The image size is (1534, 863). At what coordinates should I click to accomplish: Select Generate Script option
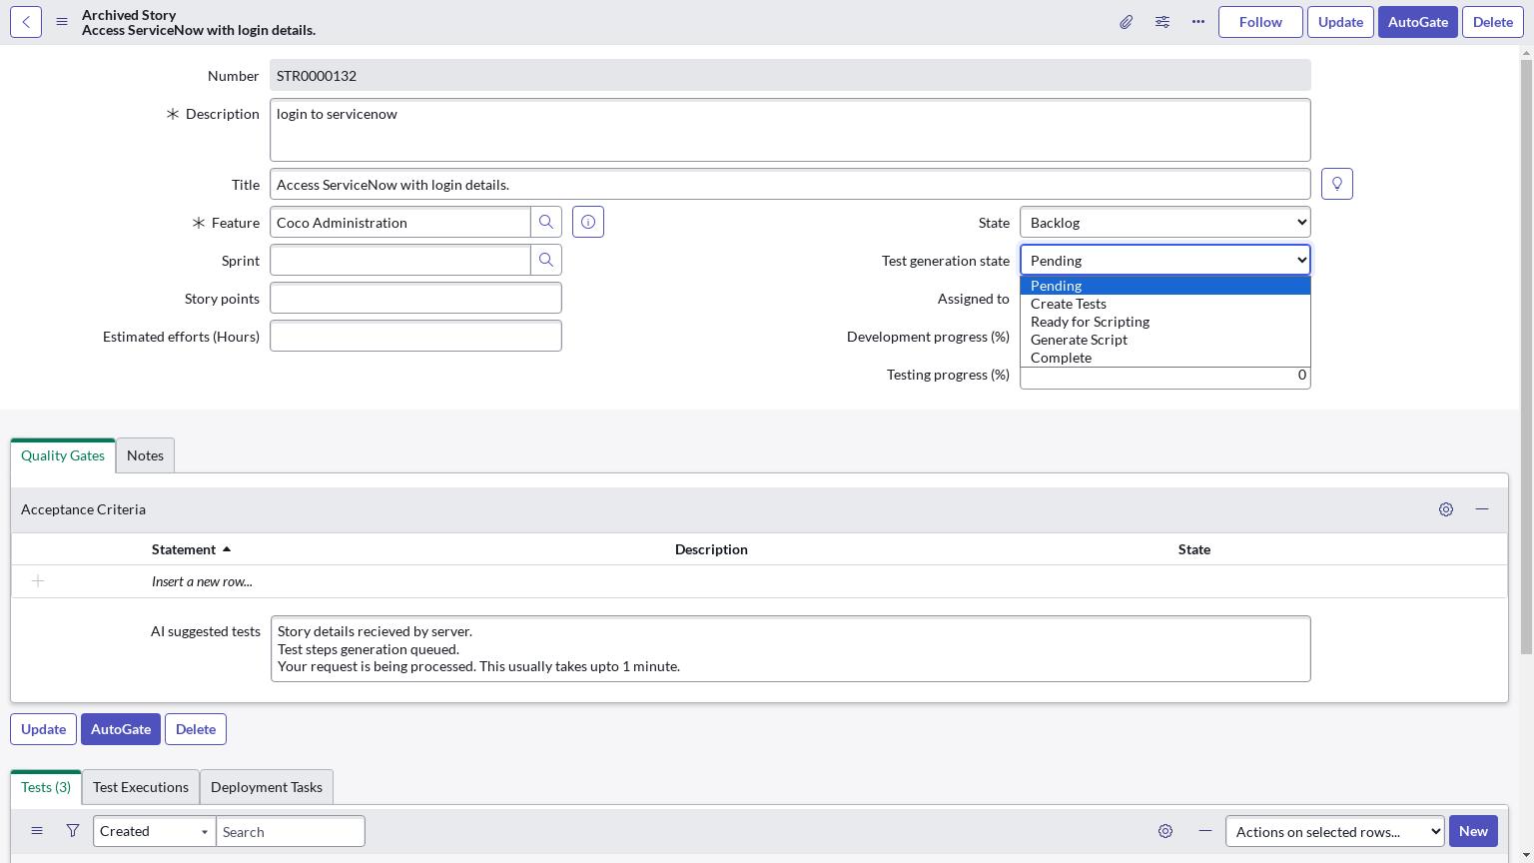1165,340
